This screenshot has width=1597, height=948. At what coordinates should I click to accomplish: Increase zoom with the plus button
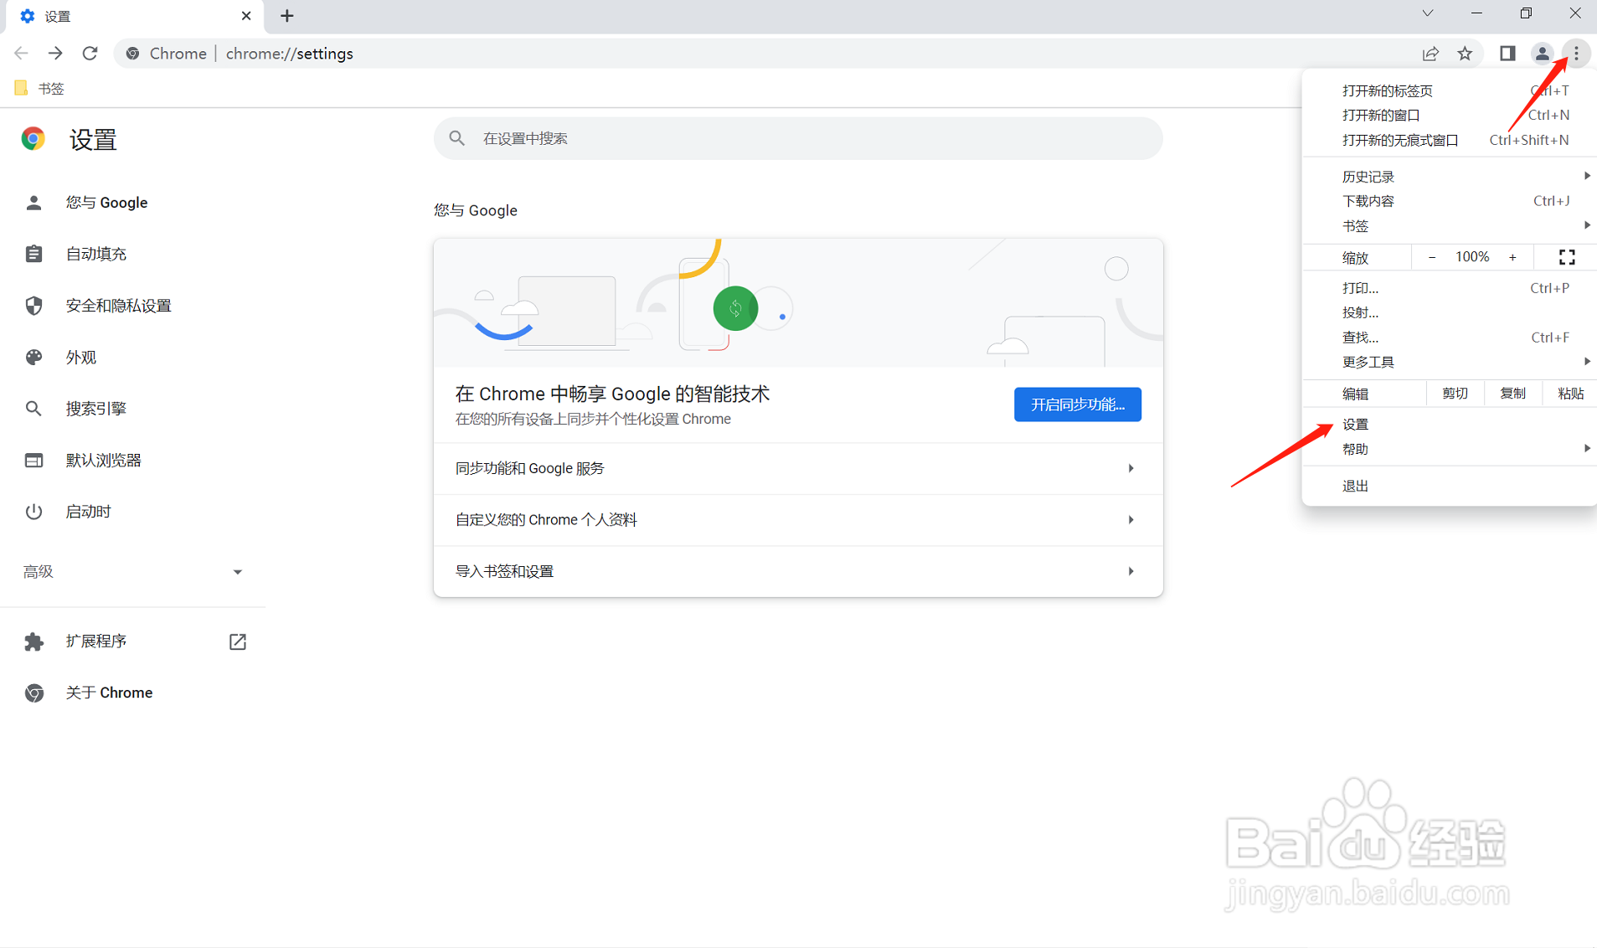[x=1512, y=257]
